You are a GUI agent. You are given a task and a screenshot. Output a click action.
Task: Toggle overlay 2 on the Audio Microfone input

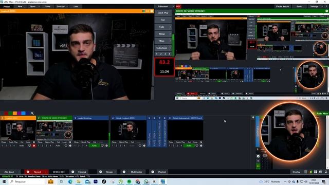[79, 145]
